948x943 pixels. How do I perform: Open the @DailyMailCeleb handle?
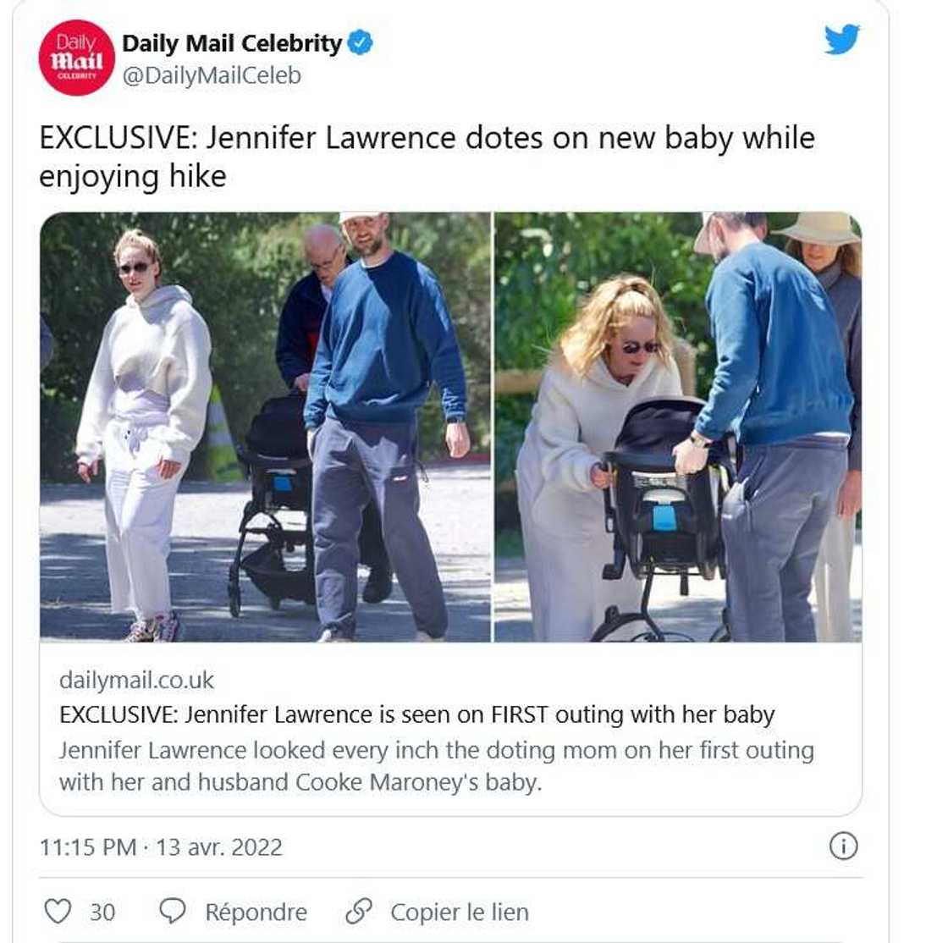[x=212, y=75]
